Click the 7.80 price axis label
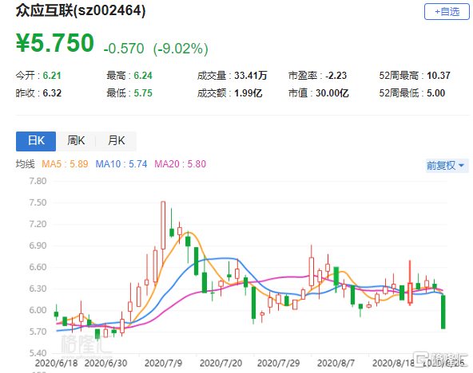The height and width of the screenshot is (373, 473). [38, 181]
